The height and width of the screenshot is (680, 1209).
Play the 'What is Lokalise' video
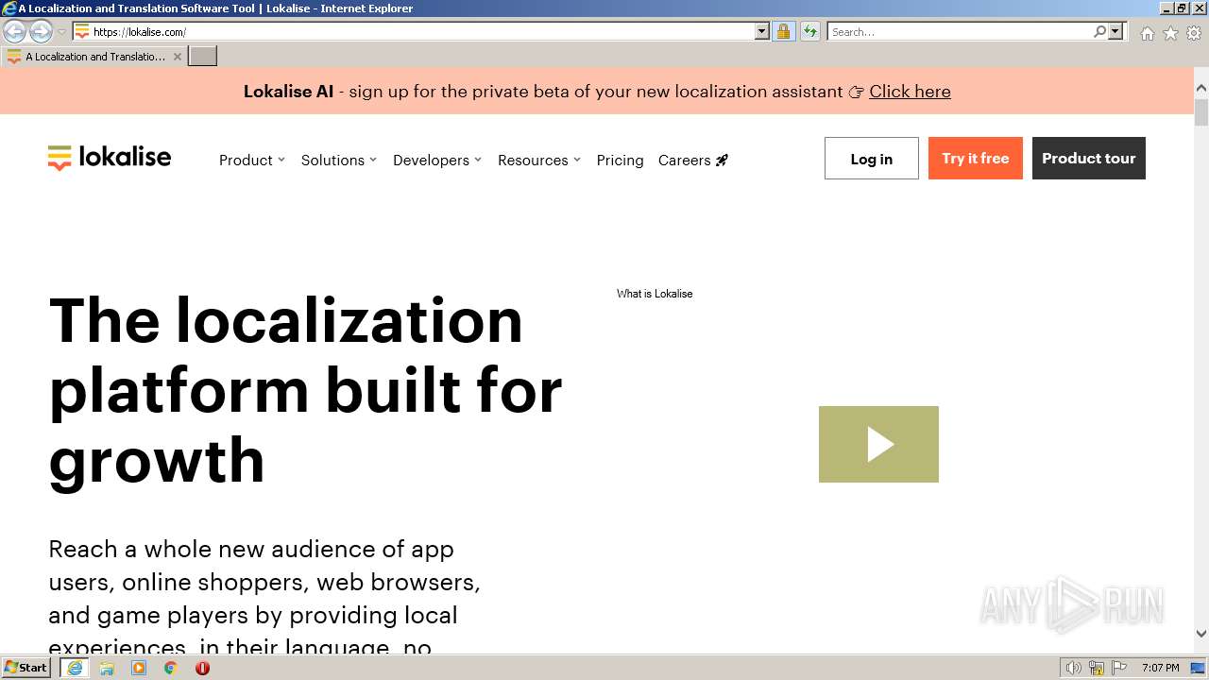[878, 444]
